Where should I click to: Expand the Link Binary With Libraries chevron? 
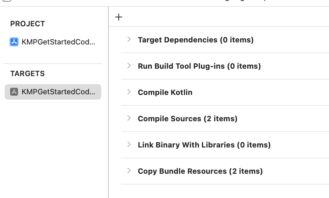pos(129,144)
